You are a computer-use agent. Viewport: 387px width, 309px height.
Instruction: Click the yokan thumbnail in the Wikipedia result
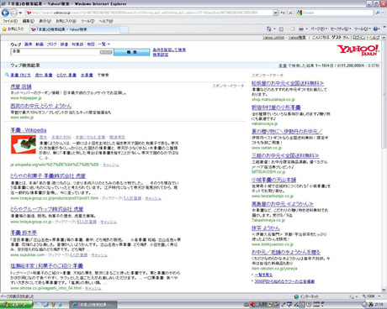(x=24, y=144)
